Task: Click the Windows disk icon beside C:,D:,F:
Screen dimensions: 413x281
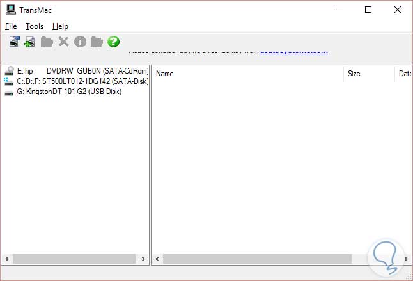Action: pos(9,81)
